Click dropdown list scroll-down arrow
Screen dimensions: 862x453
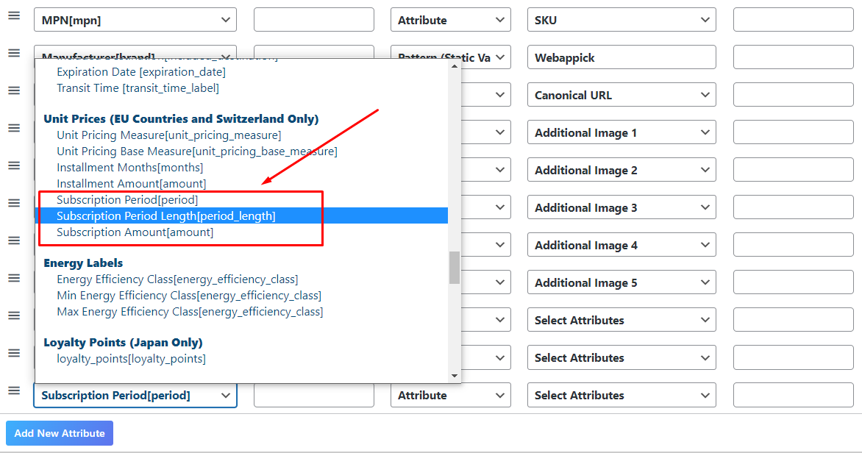pyautogui.click(x=455, y=376)
